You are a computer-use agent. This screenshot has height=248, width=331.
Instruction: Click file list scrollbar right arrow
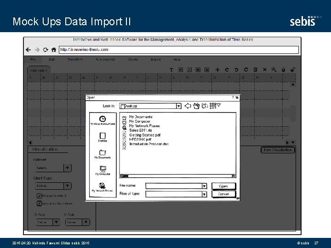(x=234, y=176)
